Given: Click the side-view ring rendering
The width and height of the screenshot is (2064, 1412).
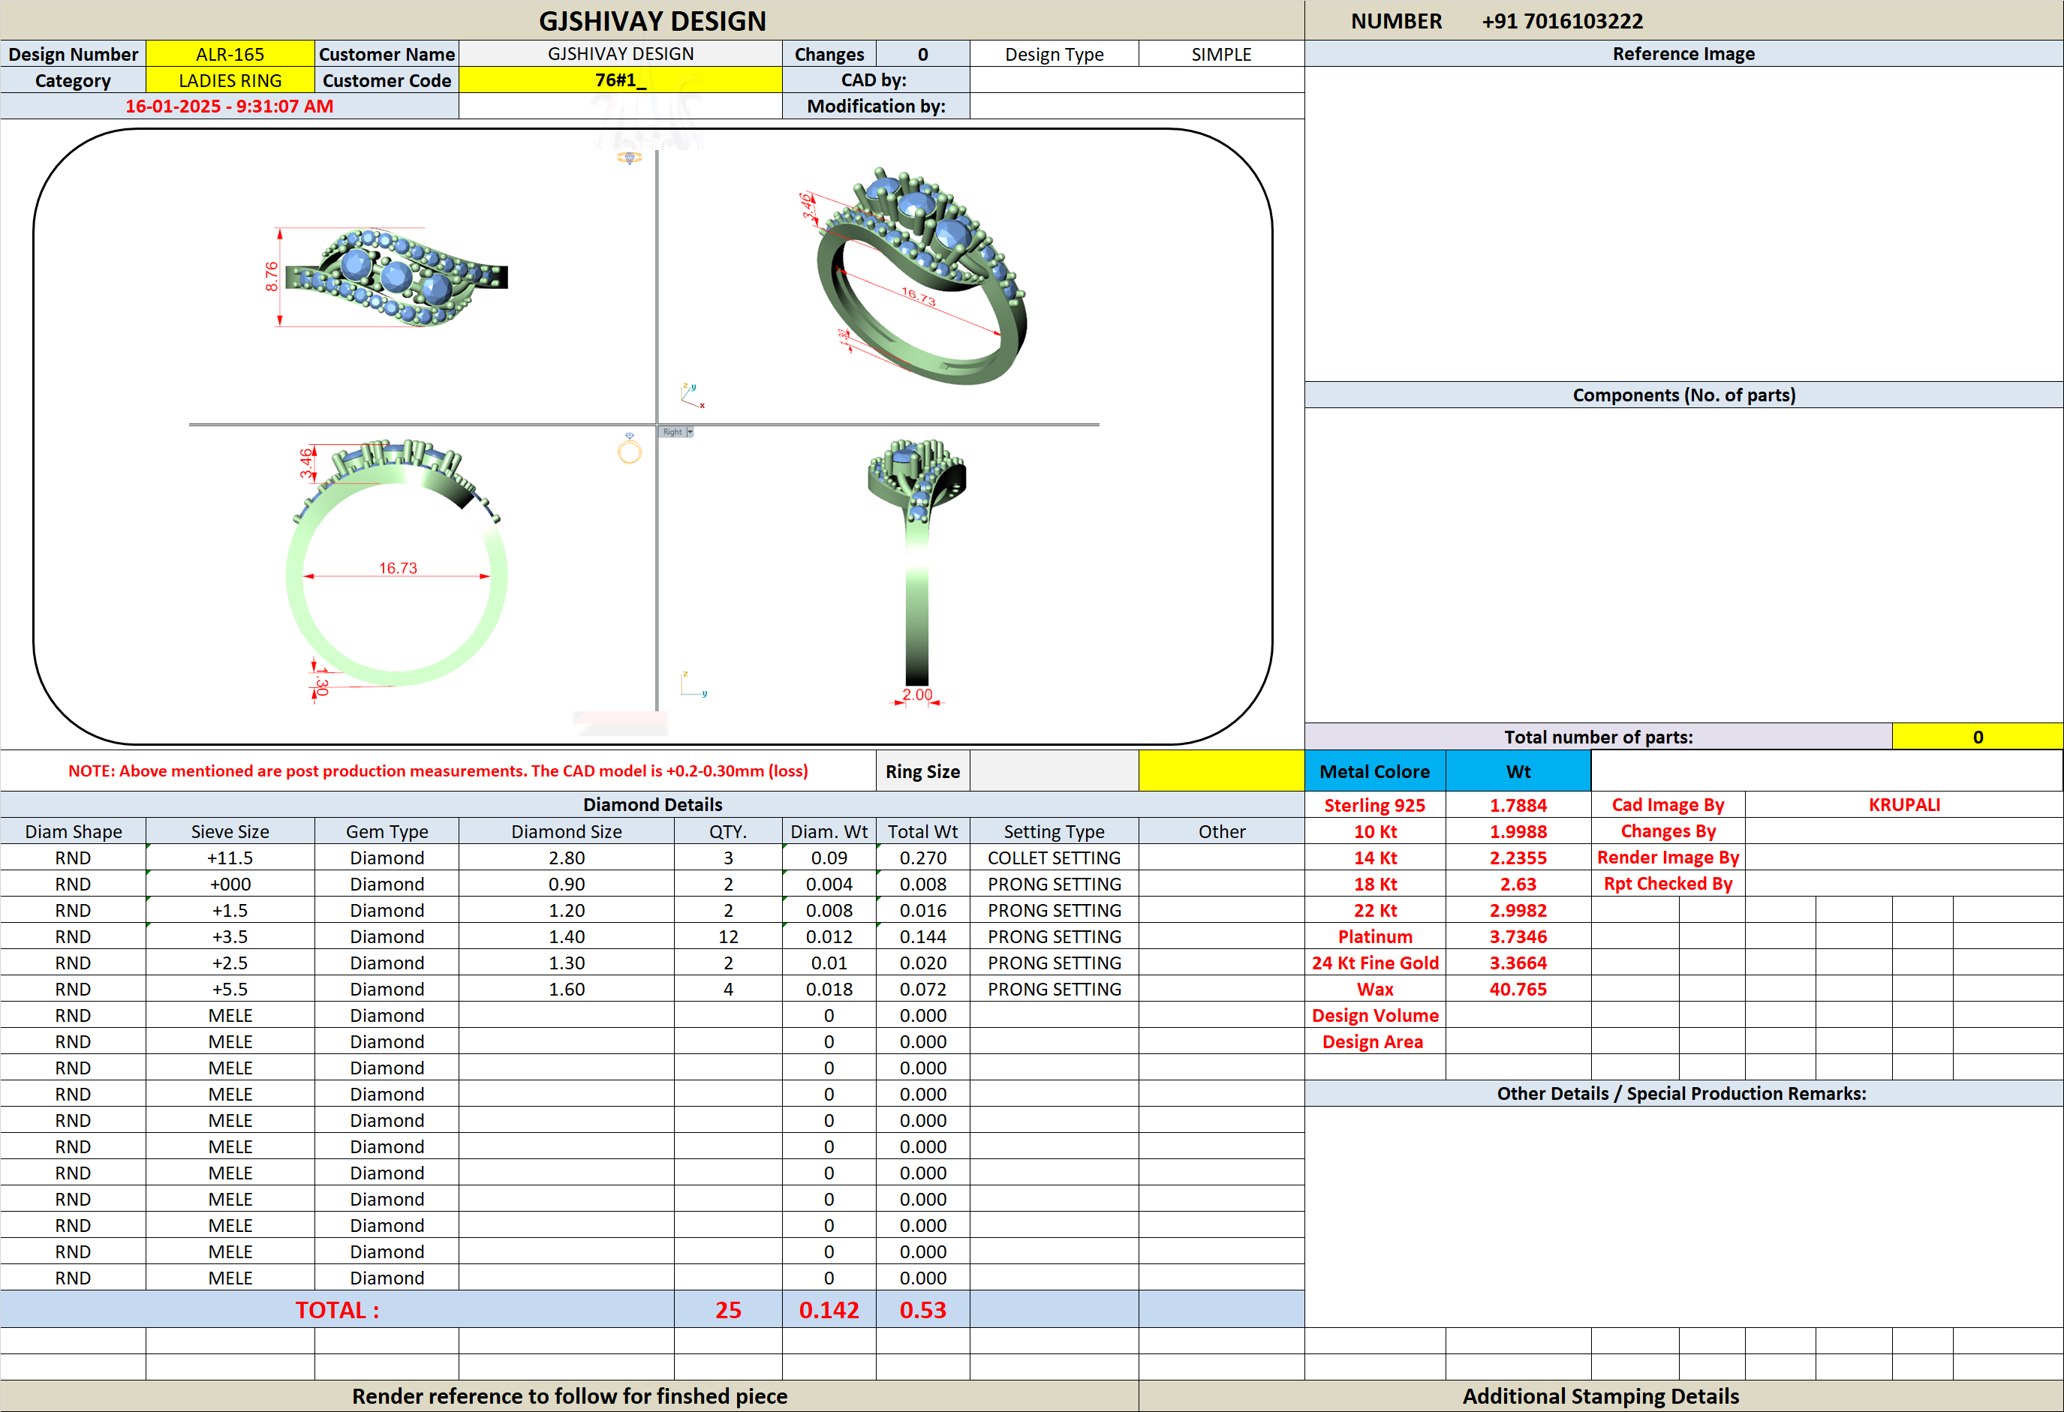Looking at the screenshot, I should pyautogui.click(x=916, y=562).
